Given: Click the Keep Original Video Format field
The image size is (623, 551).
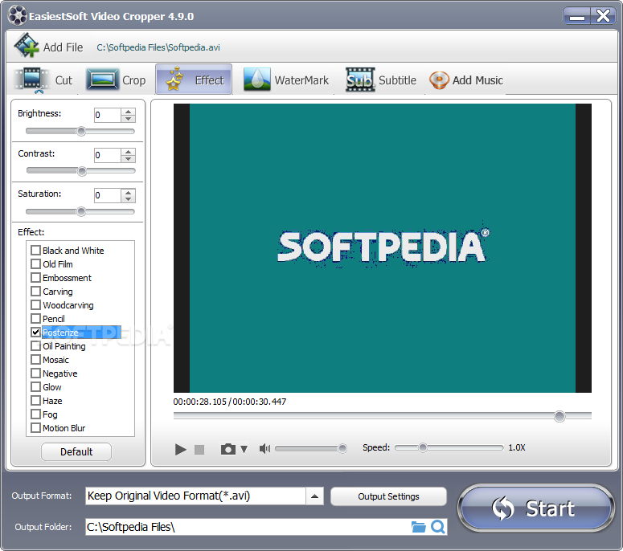Looking at the screenshot, I should click(195, 496).
